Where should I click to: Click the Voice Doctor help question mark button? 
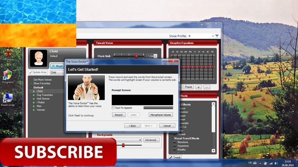[165, 61]
